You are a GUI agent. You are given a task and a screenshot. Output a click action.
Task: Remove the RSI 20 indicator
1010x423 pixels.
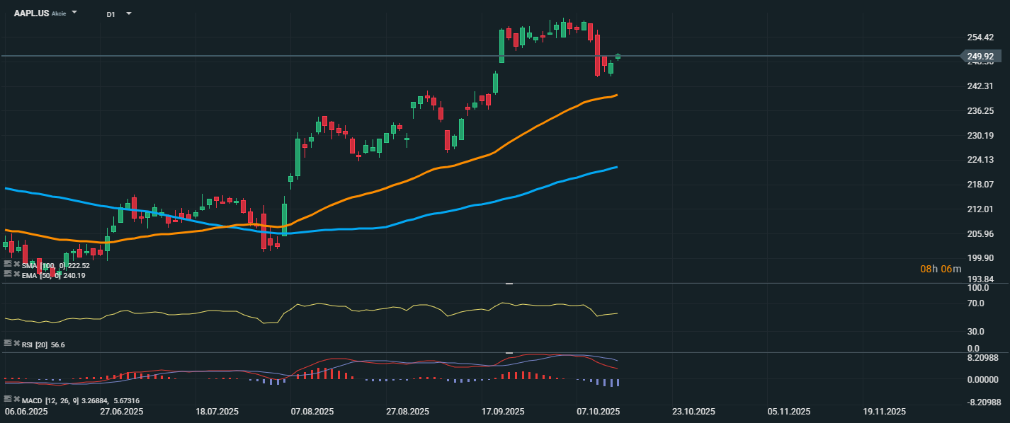click(16, 342)
